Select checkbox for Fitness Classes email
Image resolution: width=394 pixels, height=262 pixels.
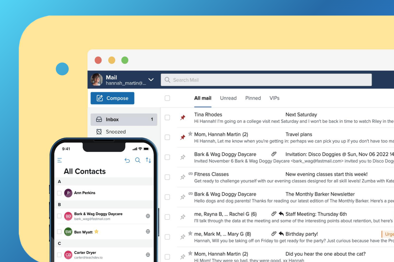click(167, 177)
